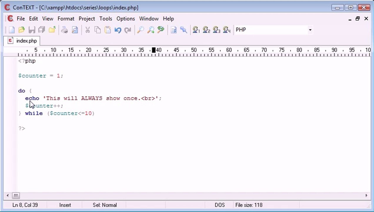
Task: Run user command 3 icon
Action: [216, 30]
